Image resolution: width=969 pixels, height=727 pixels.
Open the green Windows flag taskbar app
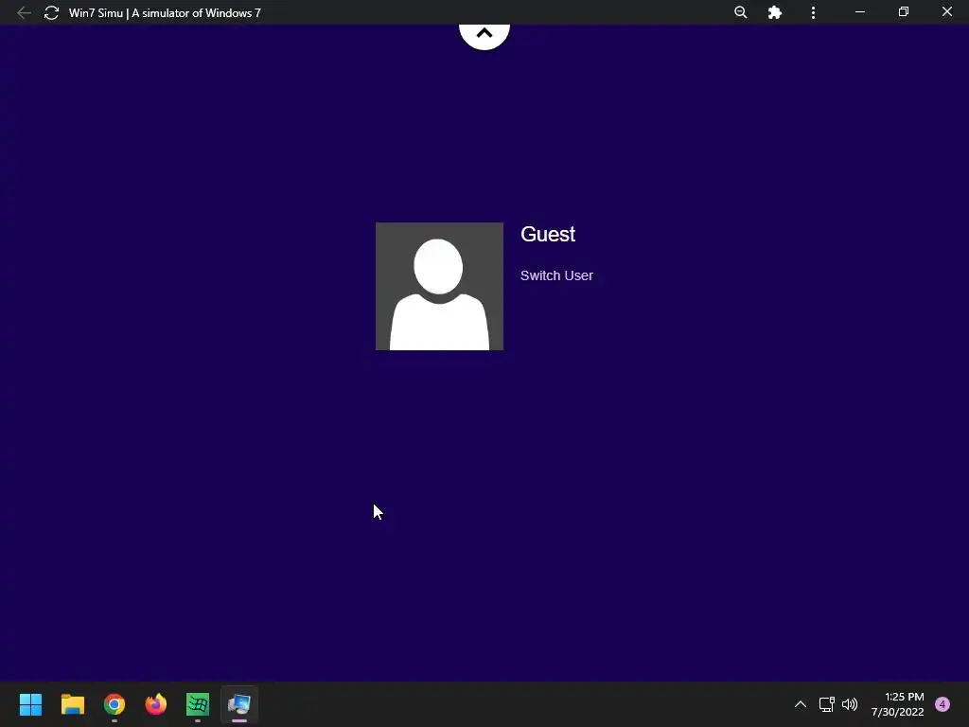pos(198,704)
